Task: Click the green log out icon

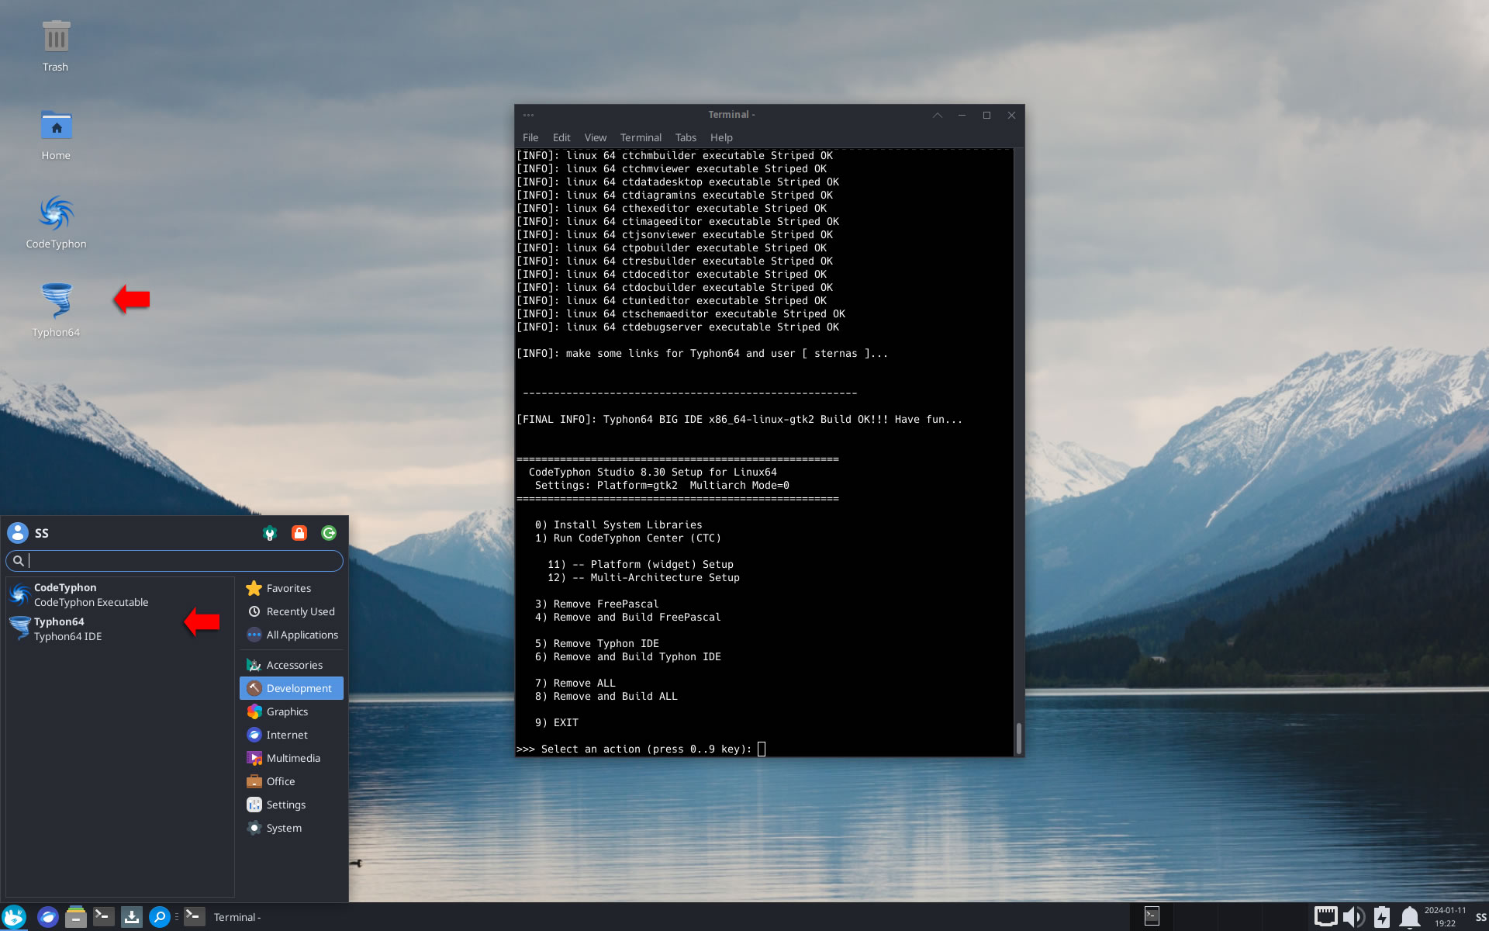Action: [x=329, y=533]
